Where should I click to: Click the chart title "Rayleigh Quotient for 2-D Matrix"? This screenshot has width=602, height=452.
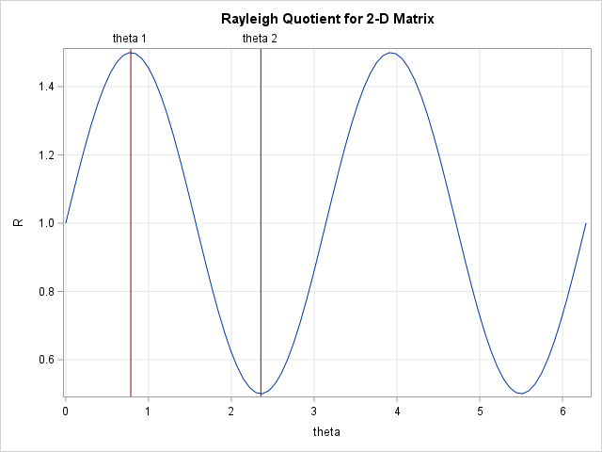327,19
